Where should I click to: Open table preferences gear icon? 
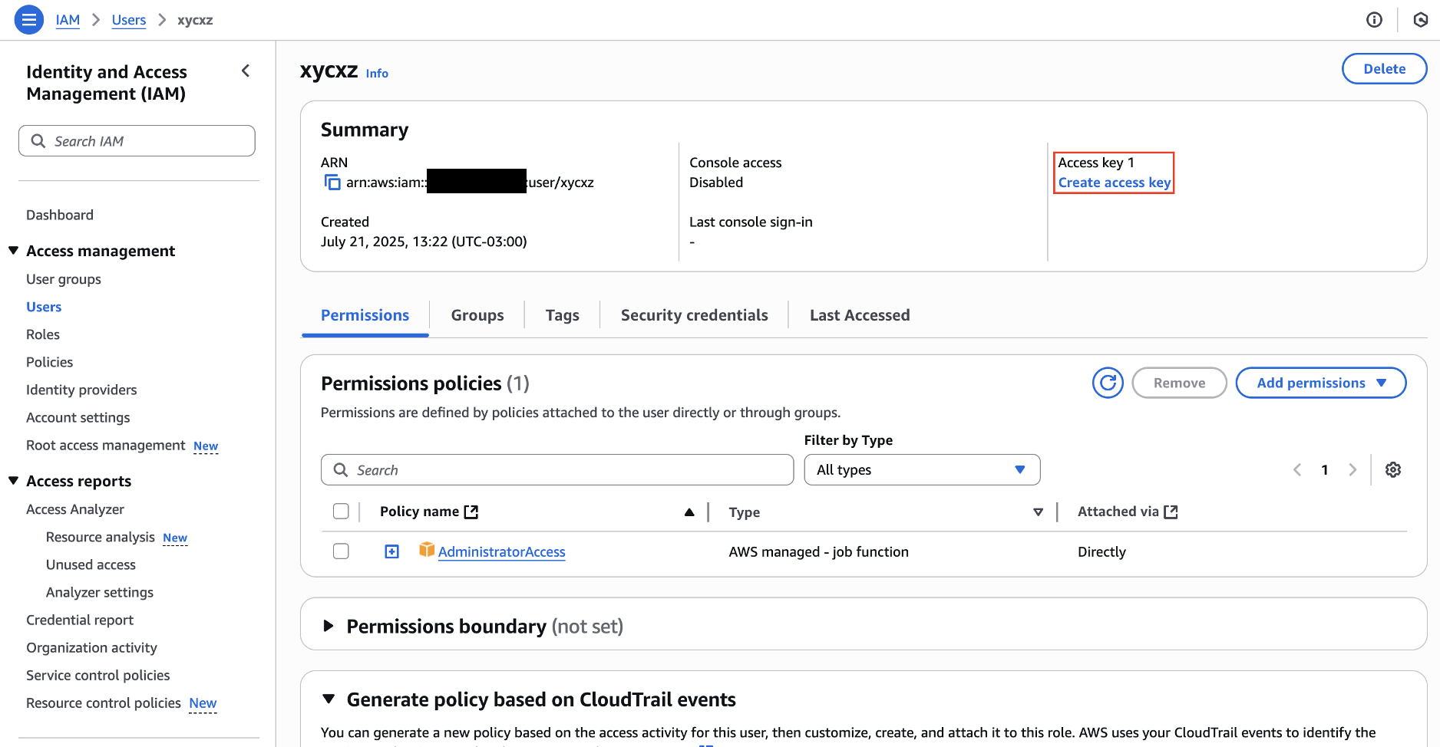tap(1392, 470)
